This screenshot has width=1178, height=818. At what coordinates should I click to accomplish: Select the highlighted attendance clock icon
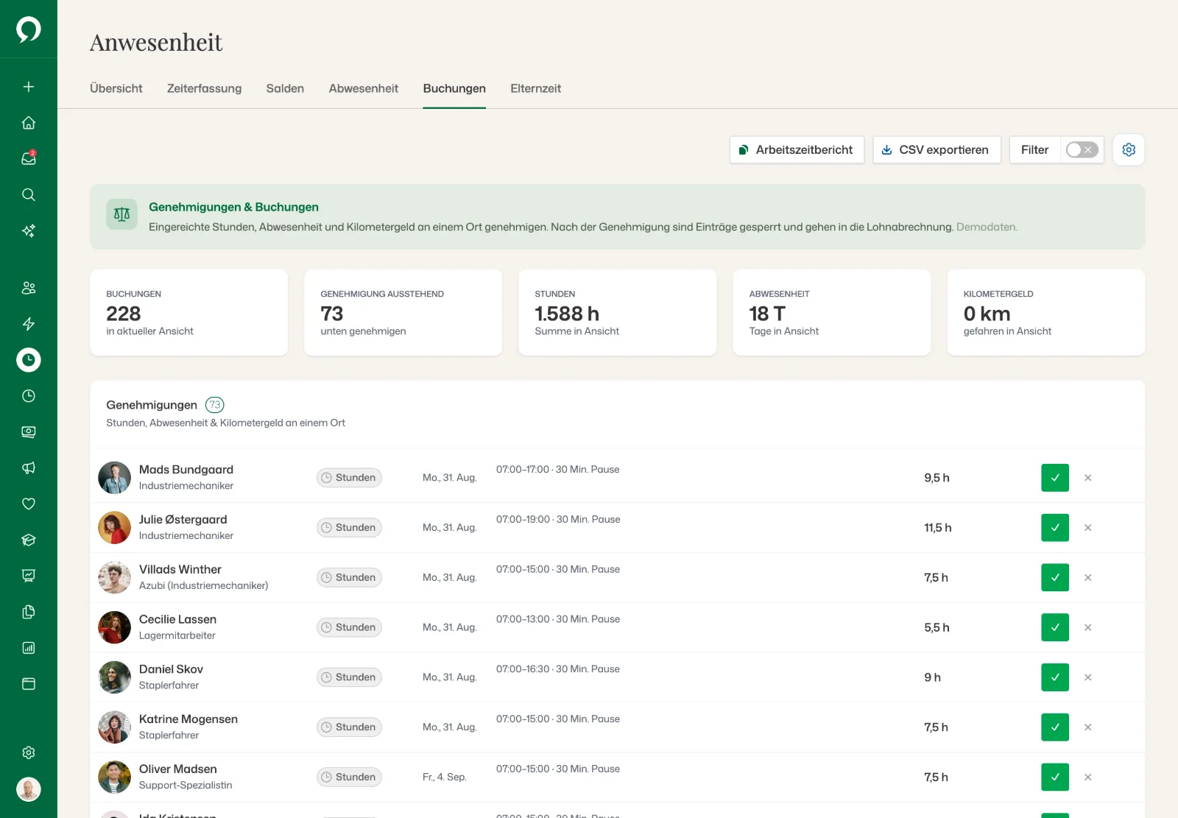pos(29,360)
